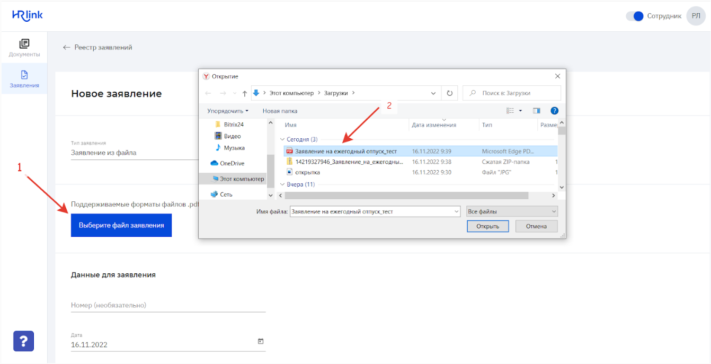Open the Заявления sidebar section
The height and width of the screenshot is (364, 711).
click(24, 79)
